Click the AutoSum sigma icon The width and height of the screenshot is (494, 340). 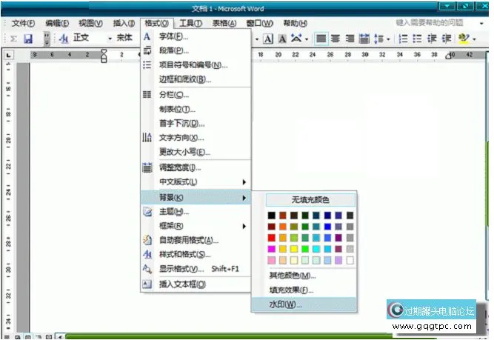tap(13, 39)
